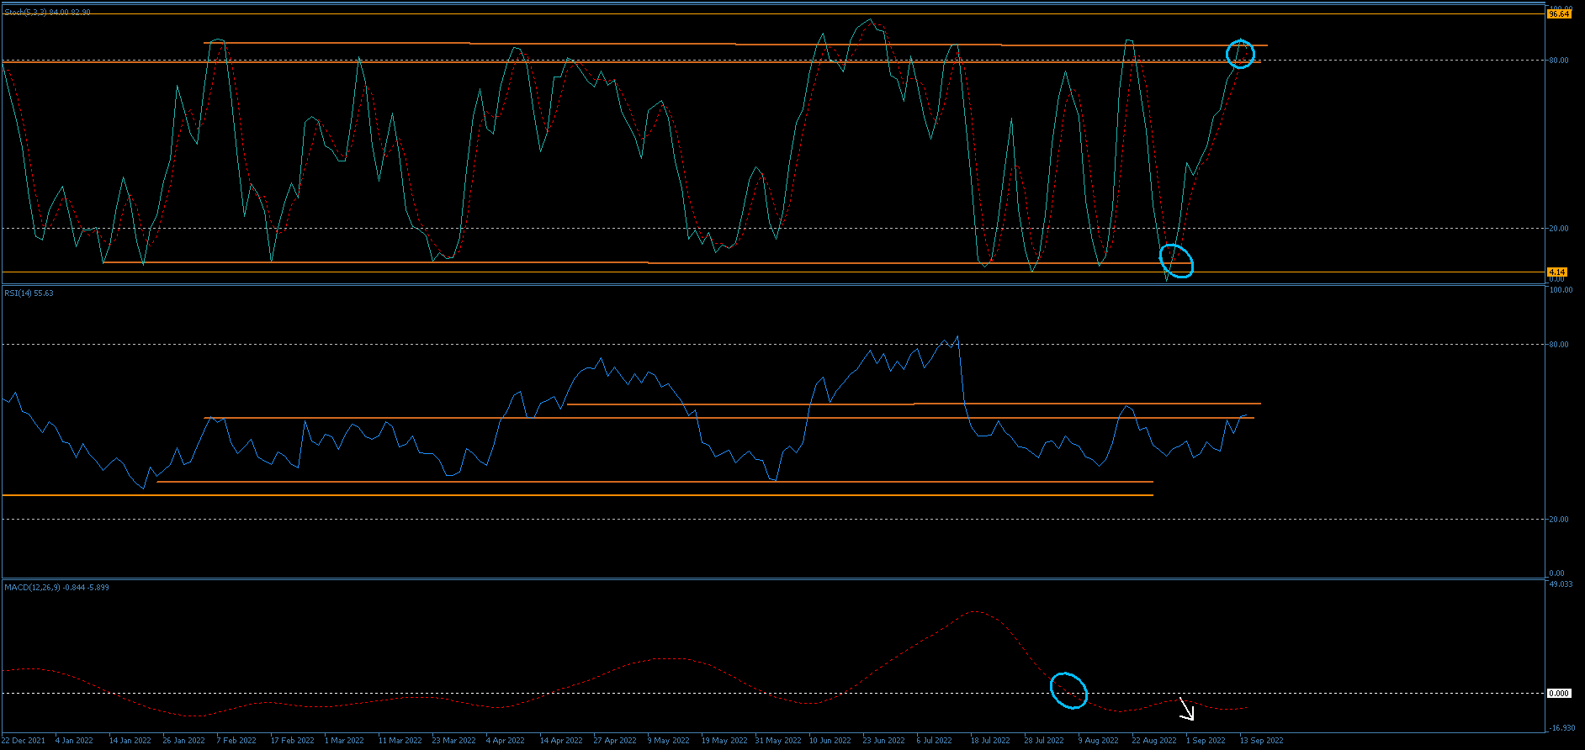Click the 31 May 2022 date label
The image size is (1585, 750).
pos(778,741)
